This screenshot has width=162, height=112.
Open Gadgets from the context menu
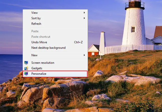(x=55, y=68)
